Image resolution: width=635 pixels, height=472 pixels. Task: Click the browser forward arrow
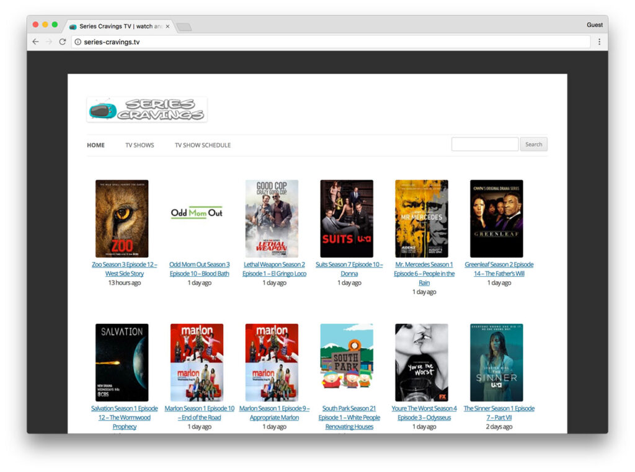pos(49,42)
